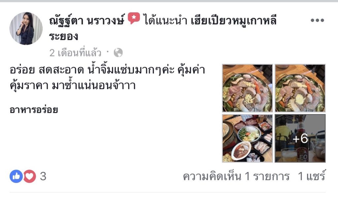338x201 pixels.
Task: Open the first grilled pork photo
Action: [x=248, y=88]
